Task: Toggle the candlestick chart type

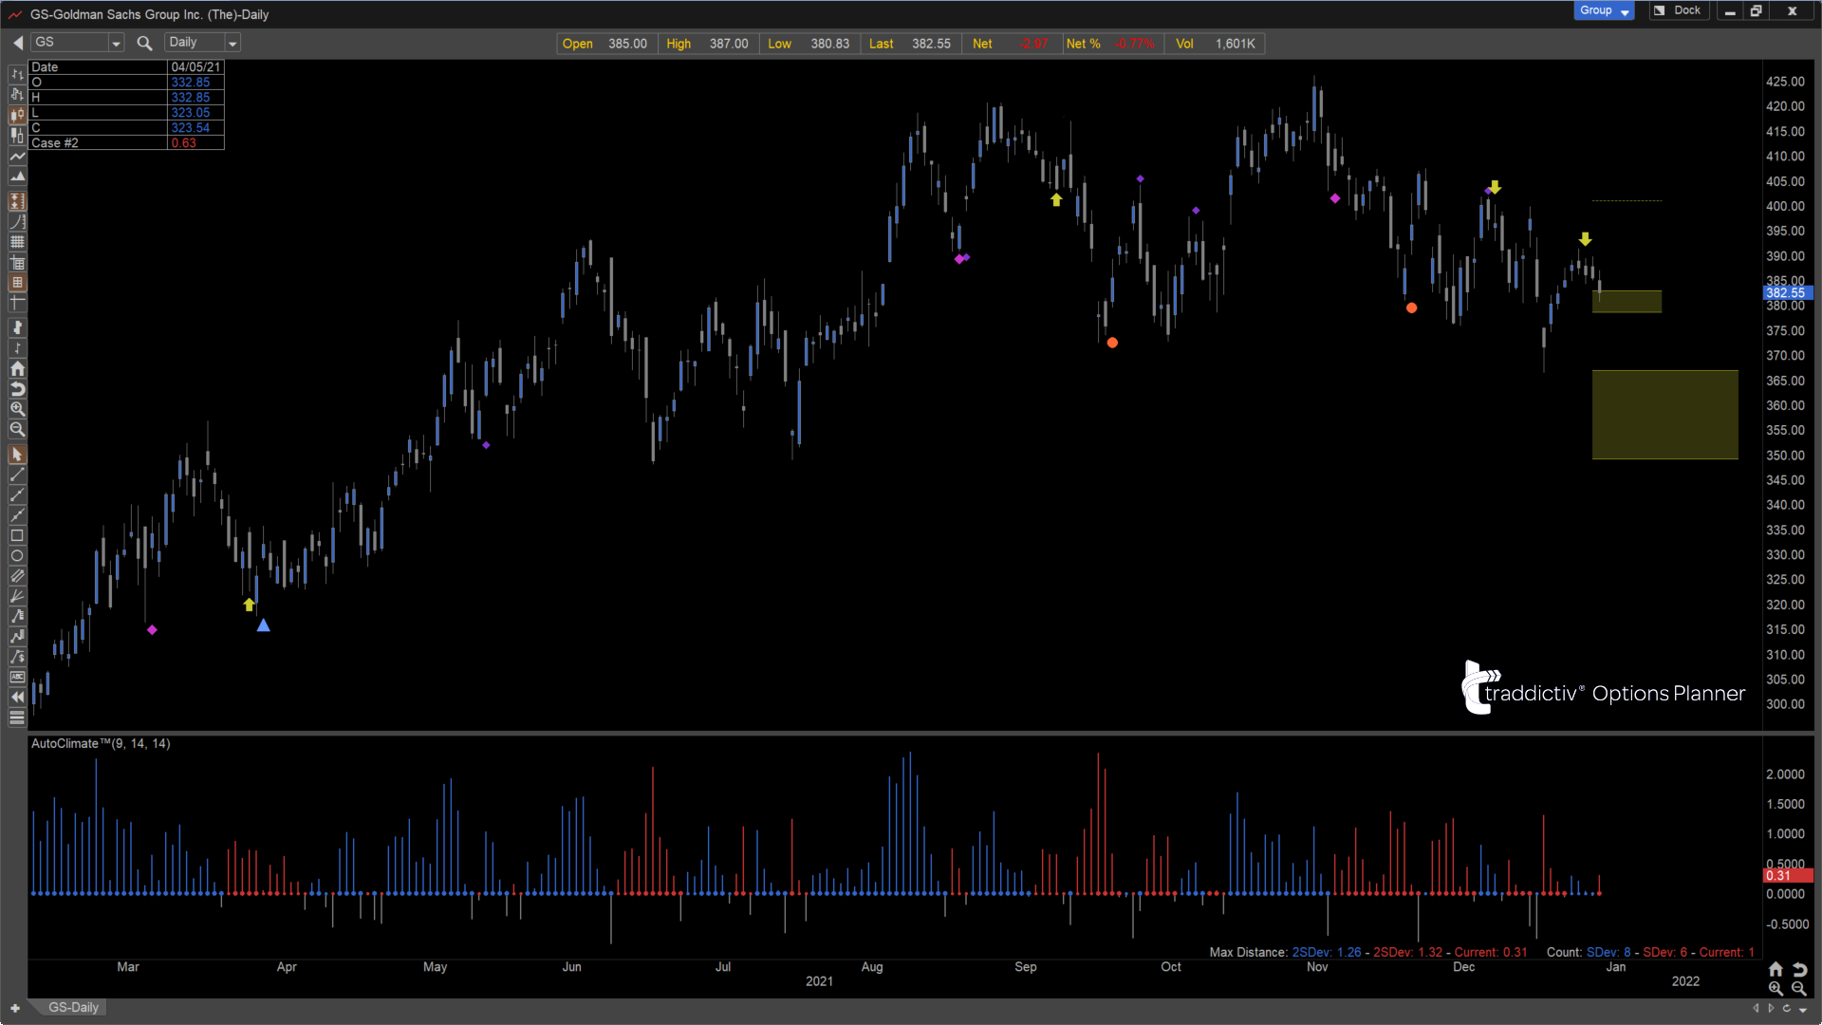Action: (17, 115)
